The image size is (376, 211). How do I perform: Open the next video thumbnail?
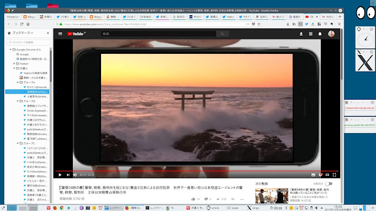271,196
